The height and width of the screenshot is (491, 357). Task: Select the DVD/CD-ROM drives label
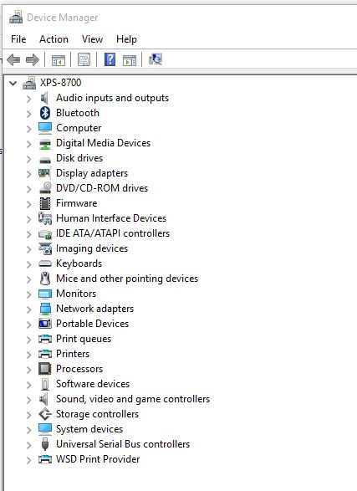pyautogui.click(x=102, y=188)
